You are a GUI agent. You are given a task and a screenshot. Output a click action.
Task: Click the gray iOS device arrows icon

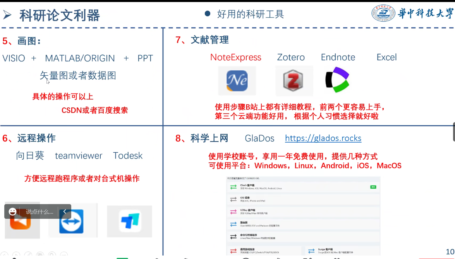click(x=233, y=199)
